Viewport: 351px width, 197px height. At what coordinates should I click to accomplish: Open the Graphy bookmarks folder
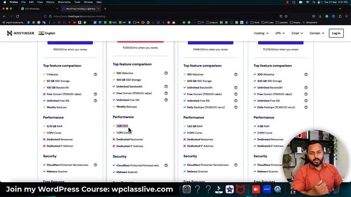[295, 22]
